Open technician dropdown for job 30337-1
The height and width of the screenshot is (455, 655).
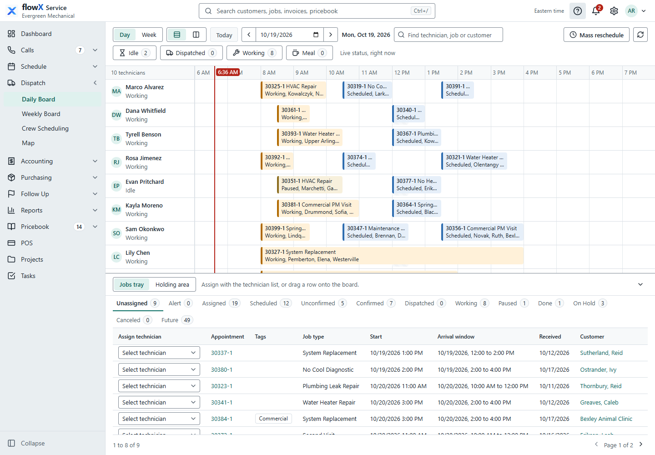coord(159,353)
